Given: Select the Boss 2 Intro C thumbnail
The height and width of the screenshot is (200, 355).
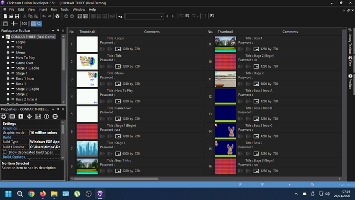Looking at the screenshot, I should click(x=225, y=132).
